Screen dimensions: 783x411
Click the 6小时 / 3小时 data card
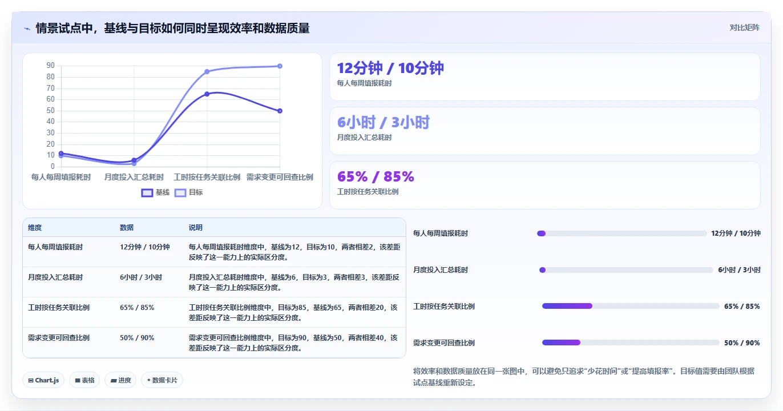[545, 131]
